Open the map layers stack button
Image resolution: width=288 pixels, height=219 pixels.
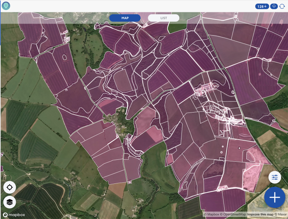coord(10,202)
